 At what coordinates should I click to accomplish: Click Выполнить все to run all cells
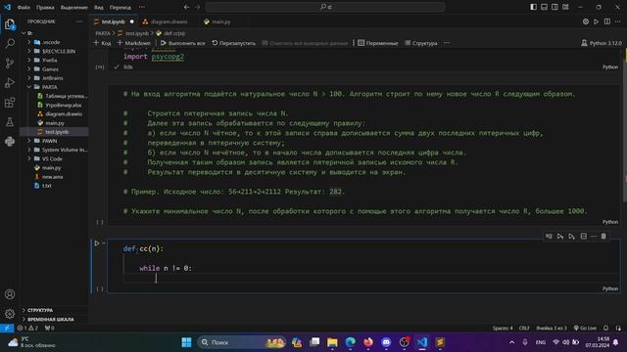click(x=183, y=43)
